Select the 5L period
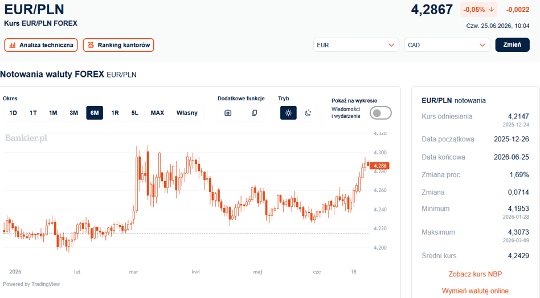This screenshot has height=298, width=540. (x=134, y=113)
